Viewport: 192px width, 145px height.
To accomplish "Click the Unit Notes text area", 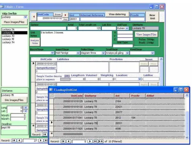I will [x=76, y=39].
